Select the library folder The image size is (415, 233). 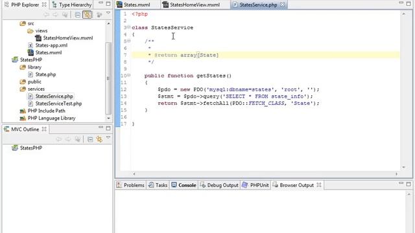[x=34, y=67]
